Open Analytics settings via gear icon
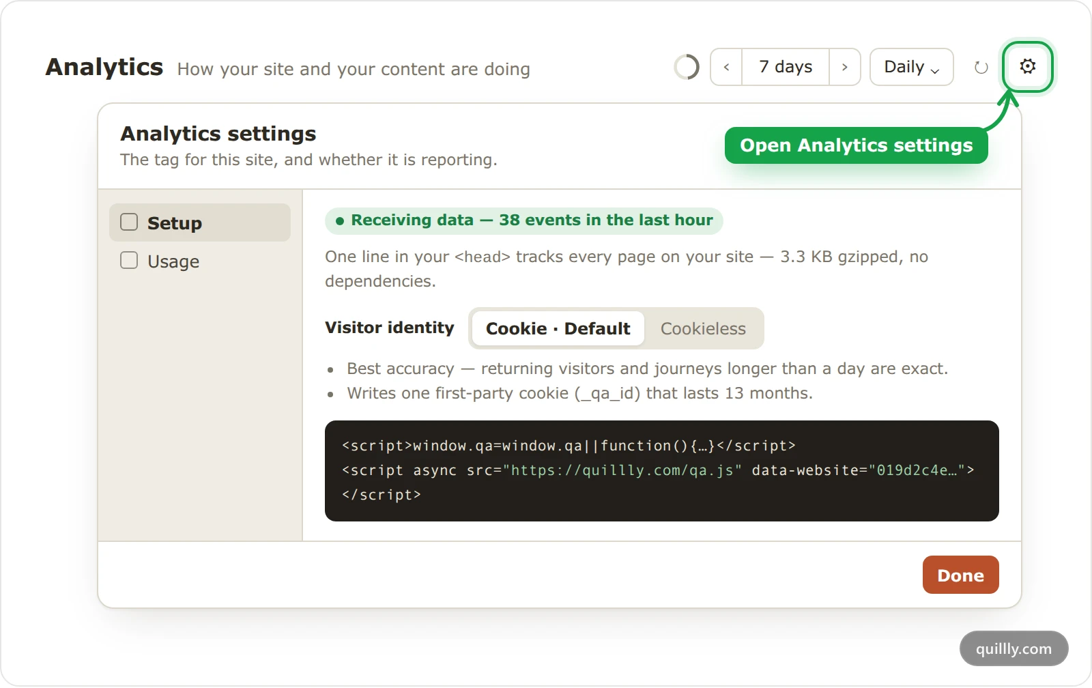The height and width of the screenshot is (688, 1092). click(x=1027, y=66)
